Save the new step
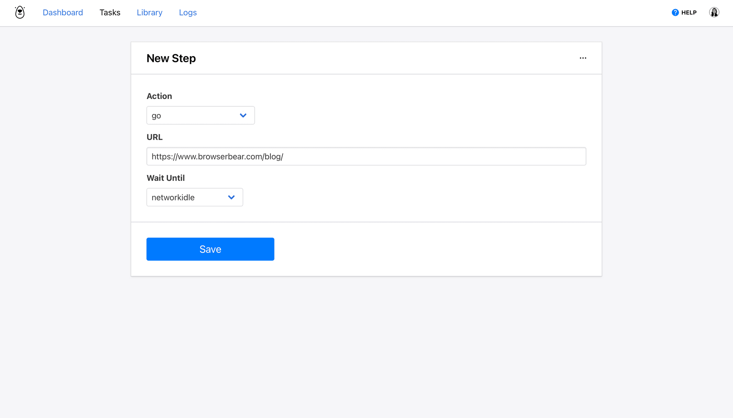 point(210,249)
